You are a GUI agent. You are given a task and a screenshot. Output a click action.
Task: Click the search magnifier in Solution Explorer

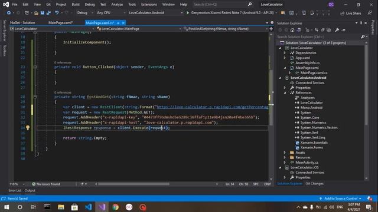(363, 37)
